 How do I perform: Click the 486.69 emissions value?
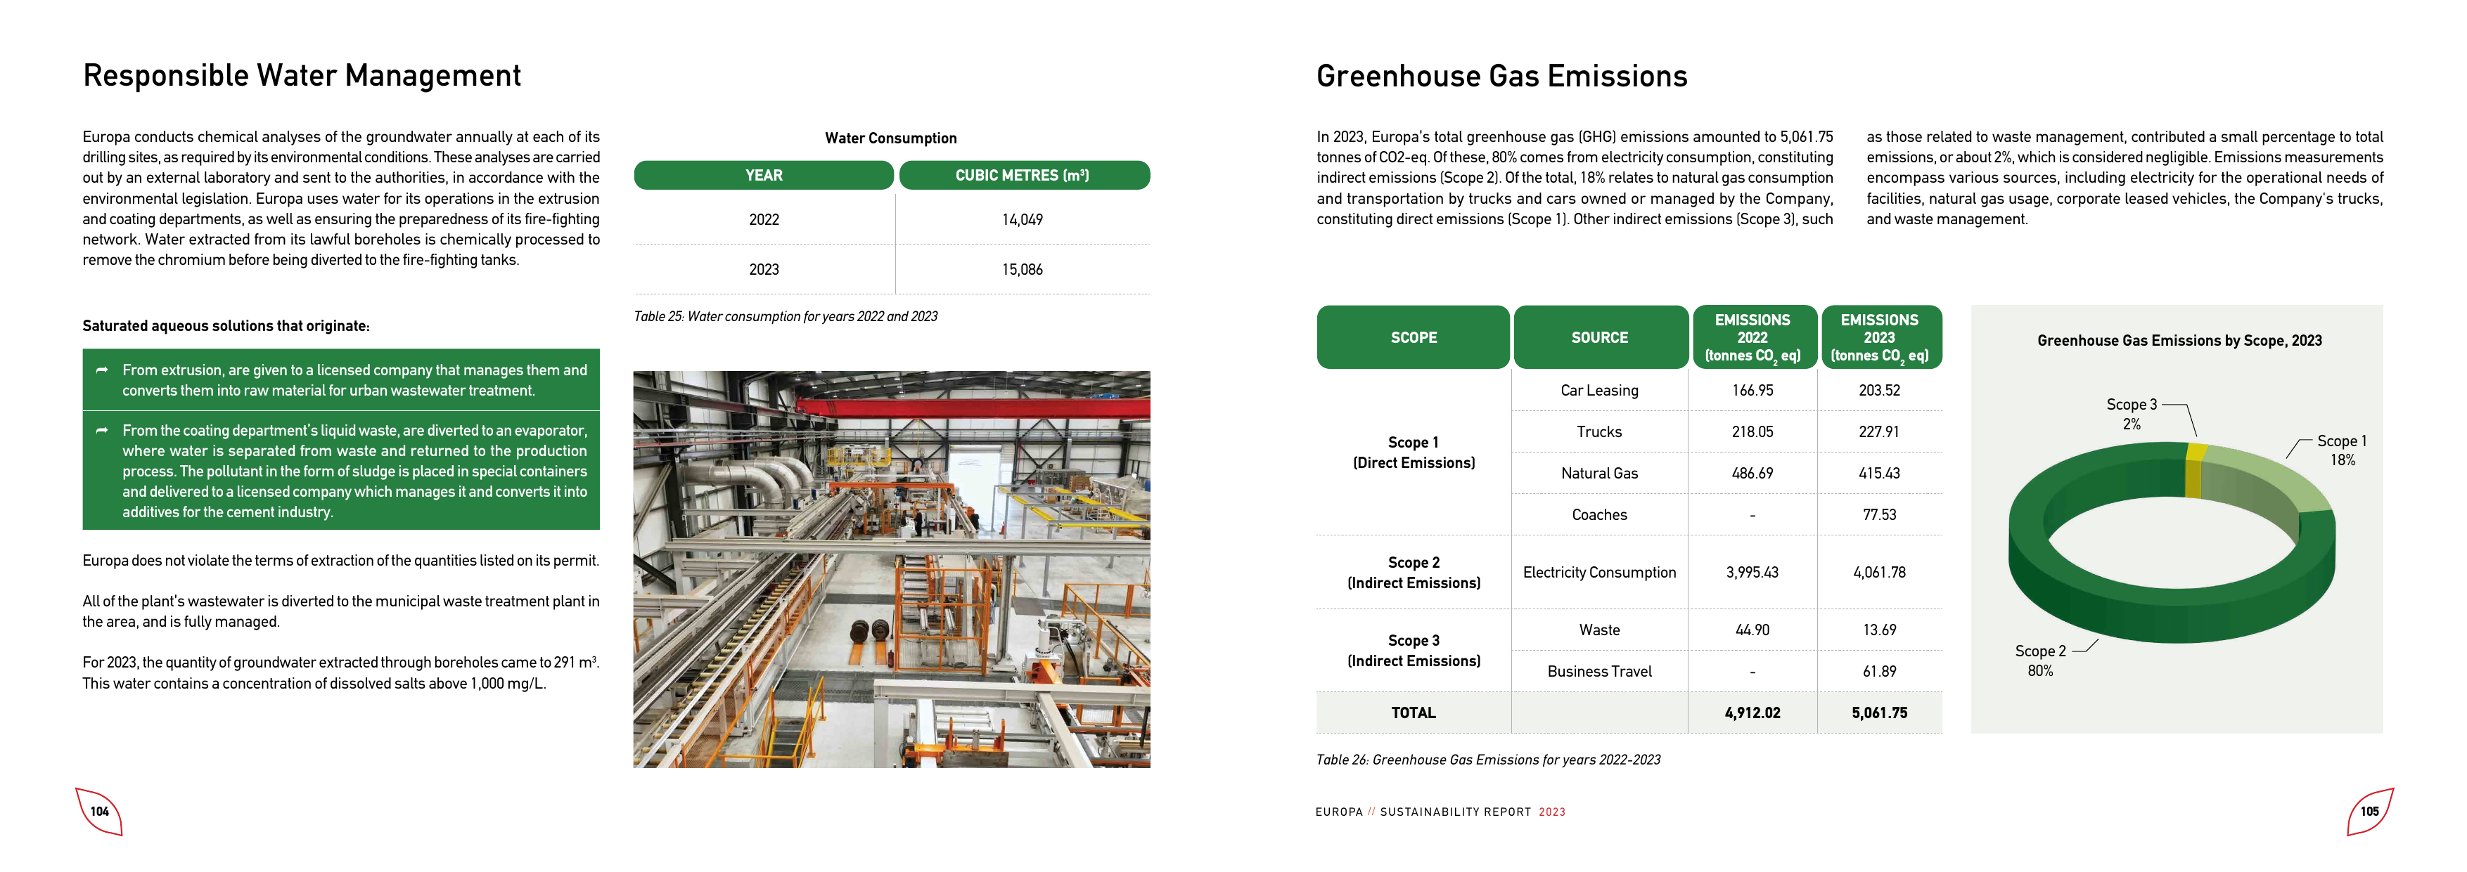(x=1752, y=473)
